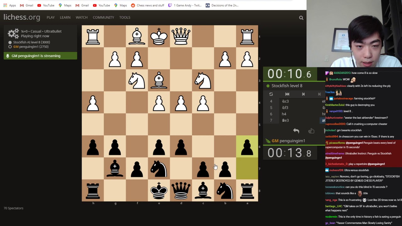The width and height of the screenshot is (402, 226).
Task: Jump to first move icon
Action: pyautogui.click(x=287, y=94)
